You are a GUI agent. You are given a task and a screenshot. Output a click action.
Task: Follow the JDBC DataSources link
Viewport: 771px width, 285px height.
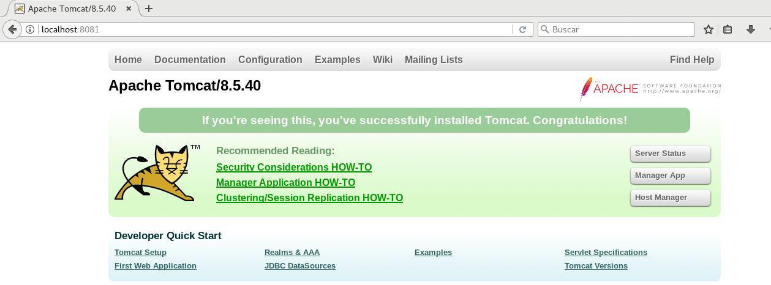300,266
